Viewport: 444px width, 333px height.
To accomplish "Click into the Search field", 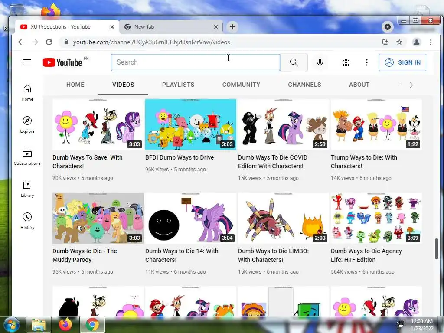I will click(x=196, y=62).
